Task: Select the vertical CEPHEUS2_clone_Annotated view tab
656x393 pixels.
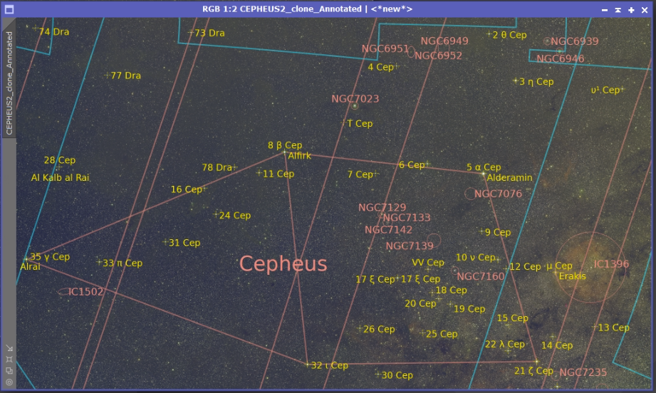Action: pos(9,83)
